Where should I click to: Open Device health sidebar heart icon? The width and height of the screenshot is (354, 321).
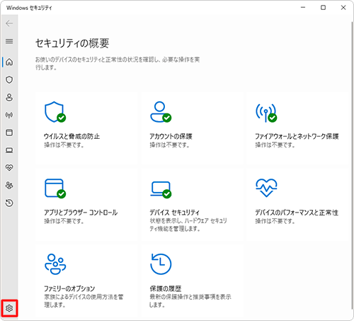point(9,168)
